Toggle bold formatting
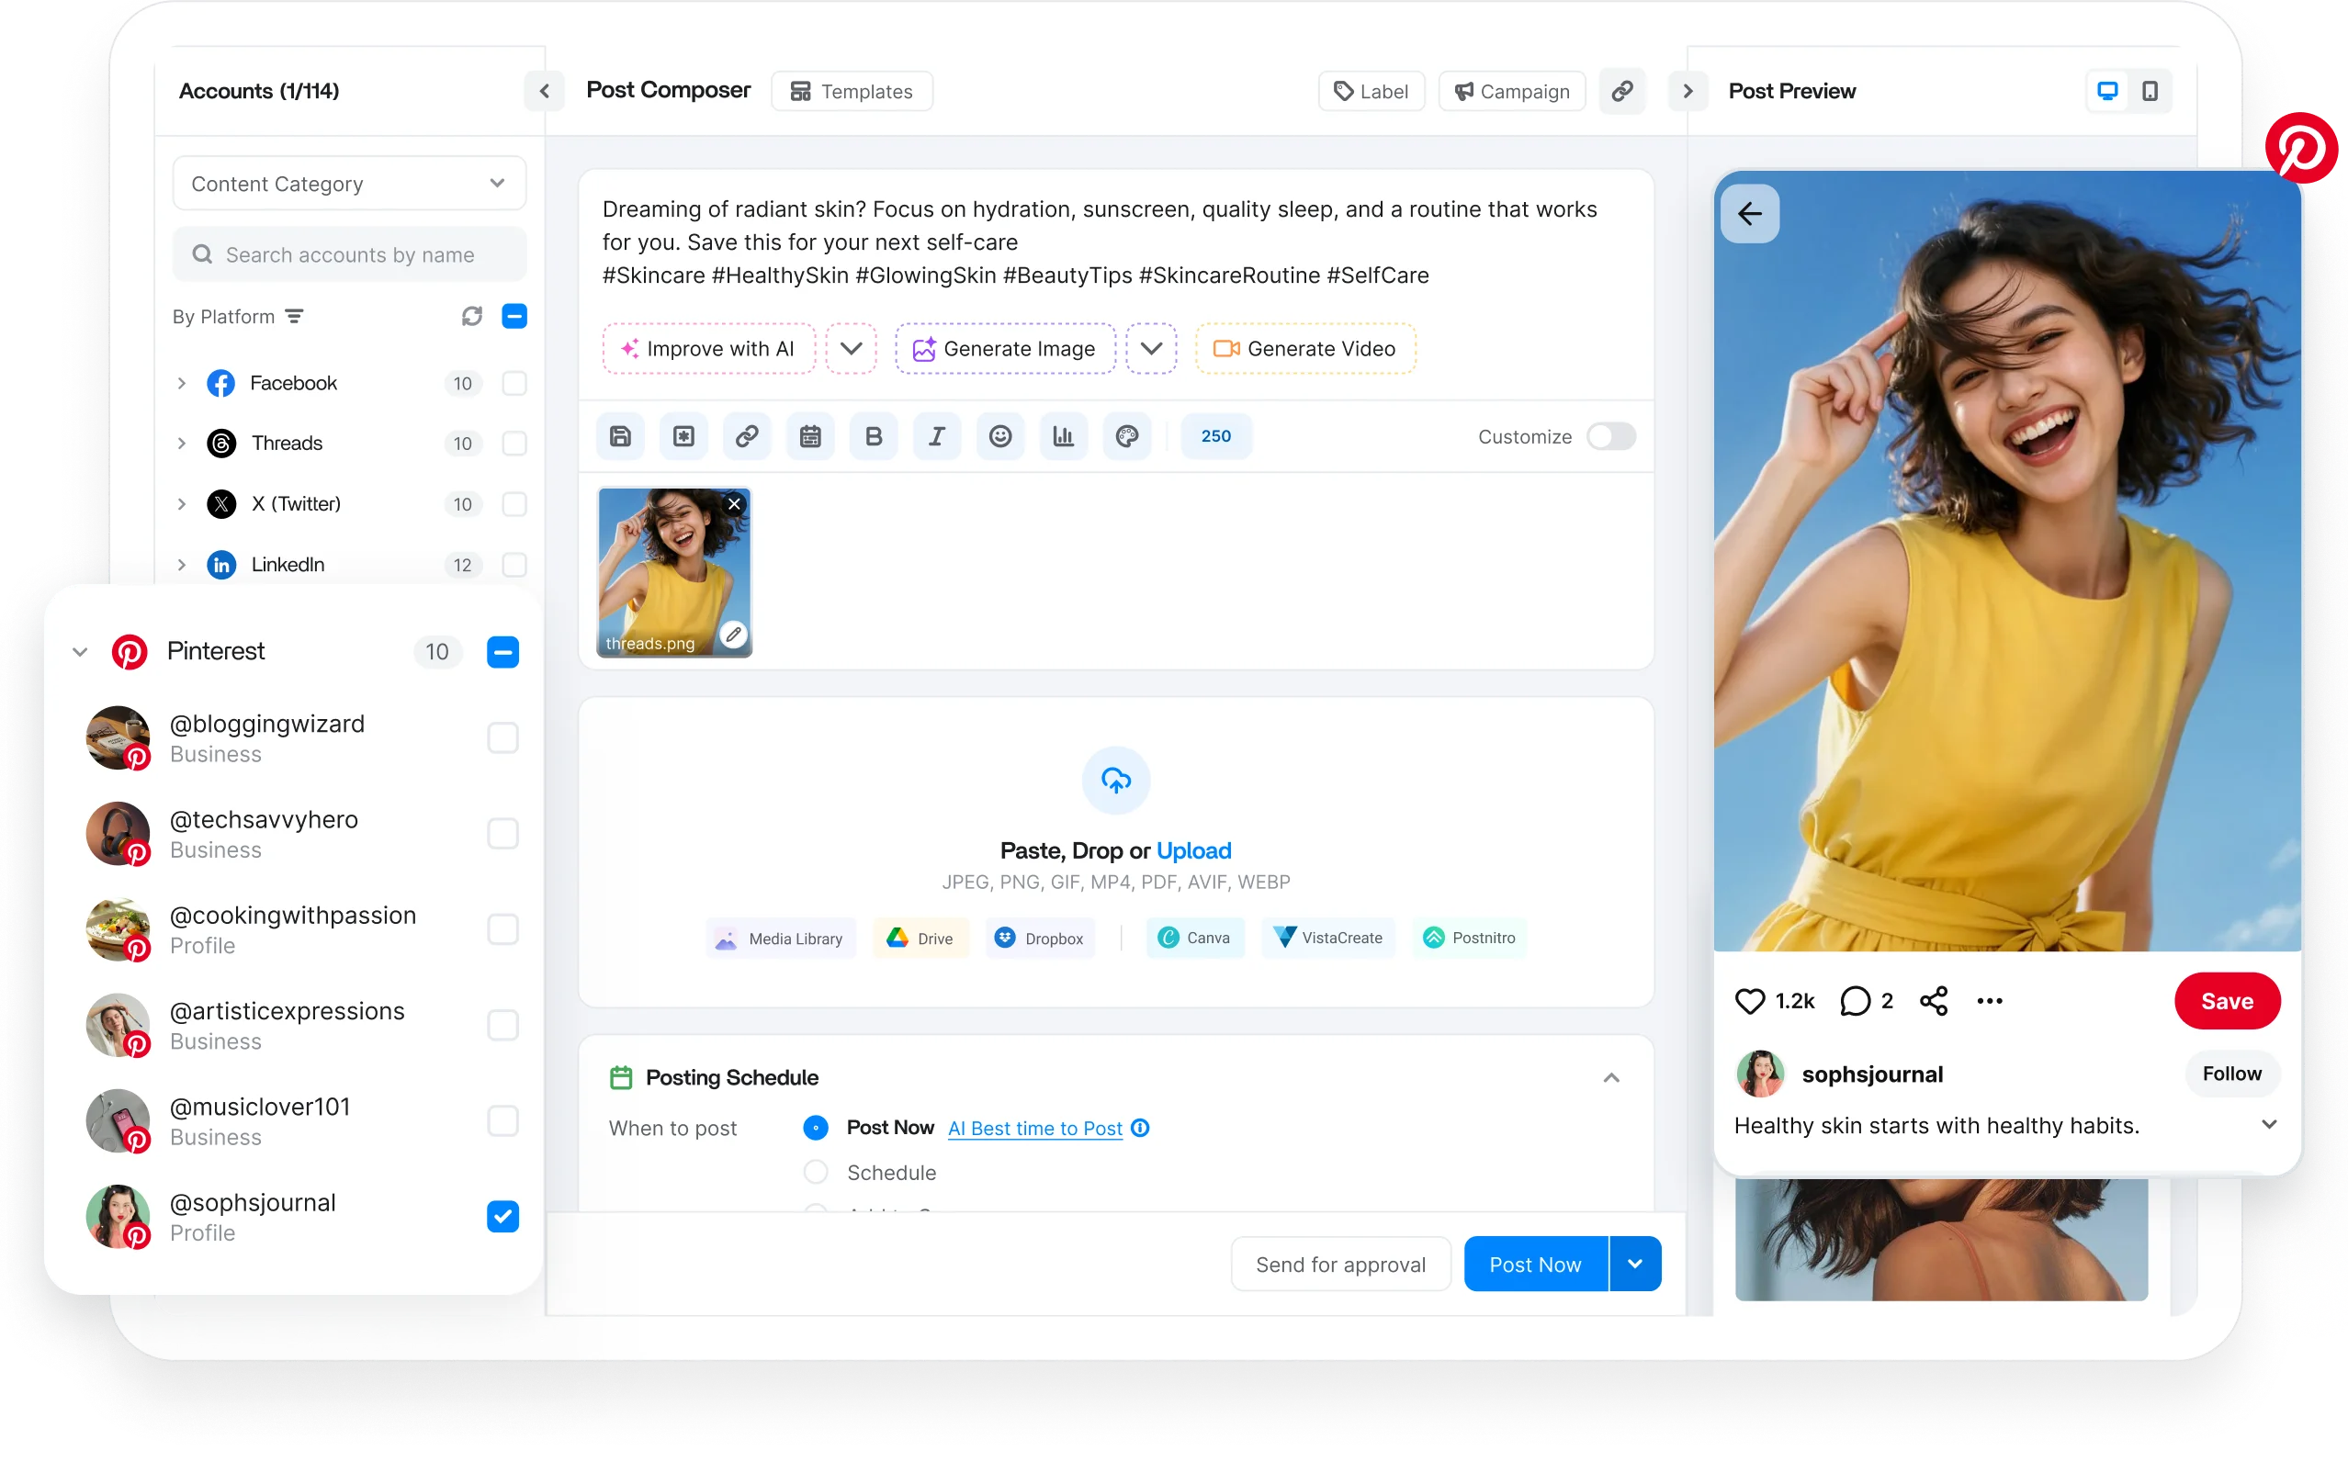 (x=874, y=436)
